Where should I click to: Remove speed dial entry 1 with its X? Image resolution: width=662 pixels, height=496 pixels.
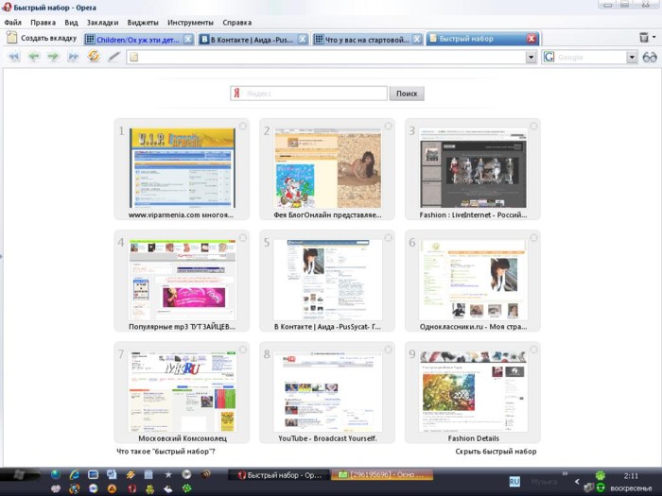tap(242, 127)
